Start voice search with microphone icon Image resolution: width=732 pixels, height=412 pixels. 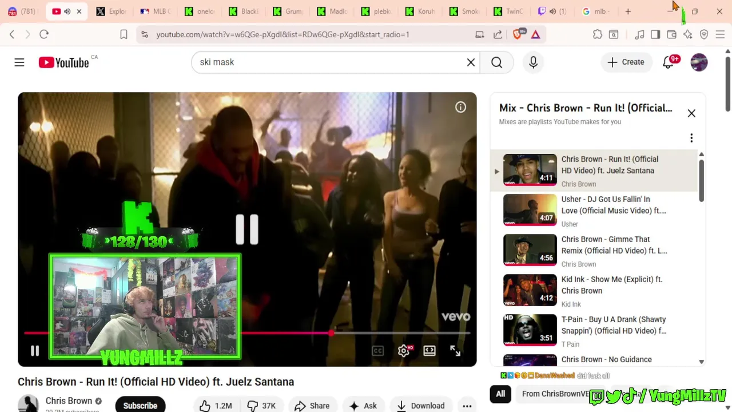coord(533,62)
